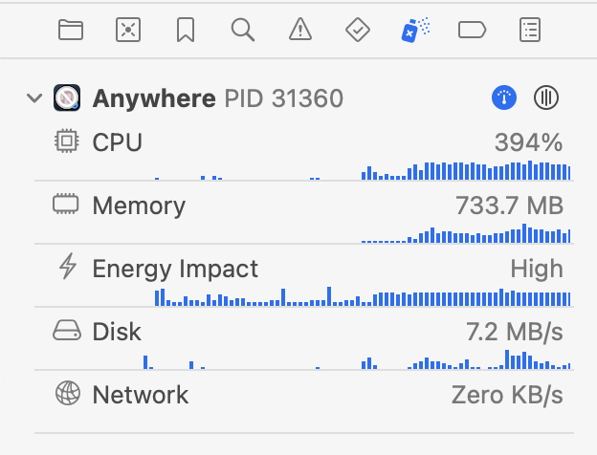Image resolution: width=597 pixels, height=455 pixels.
Task: Open the Test navigator diamond checkmark
Action: click(358, 30)
